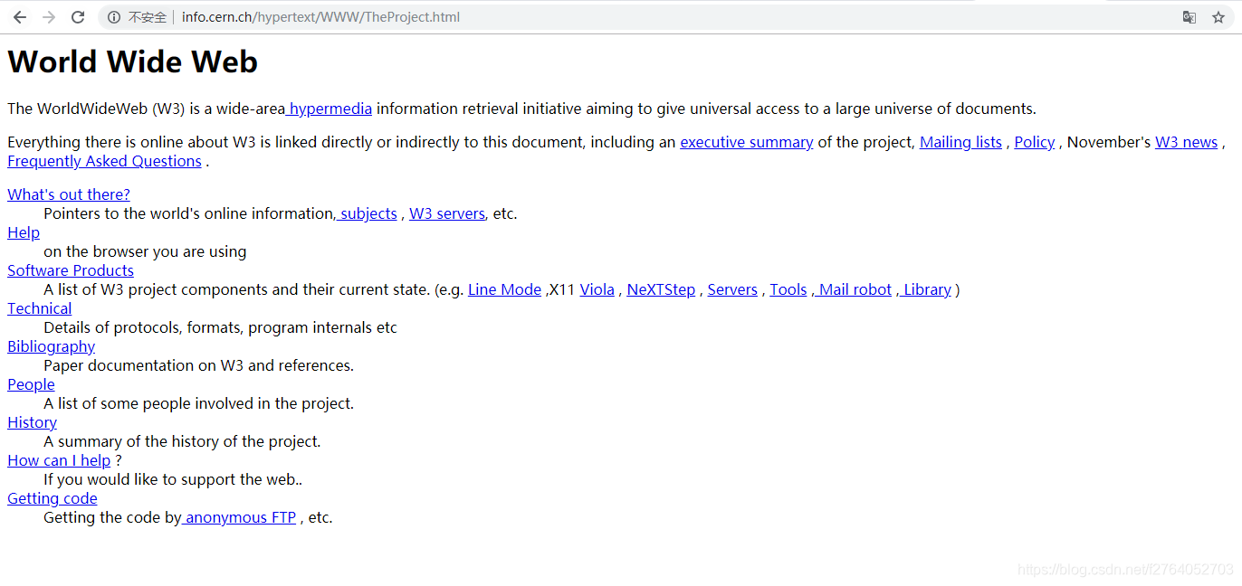1242x586 pixels.
Task: Open the Tools link
Action: tap(788, 289)
